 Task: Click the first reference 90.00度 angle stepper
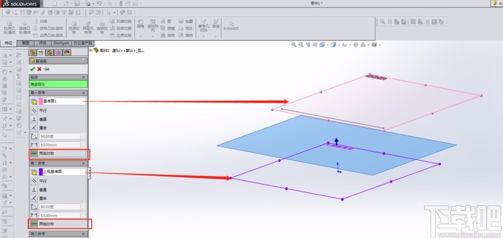(x=83, y=137)
